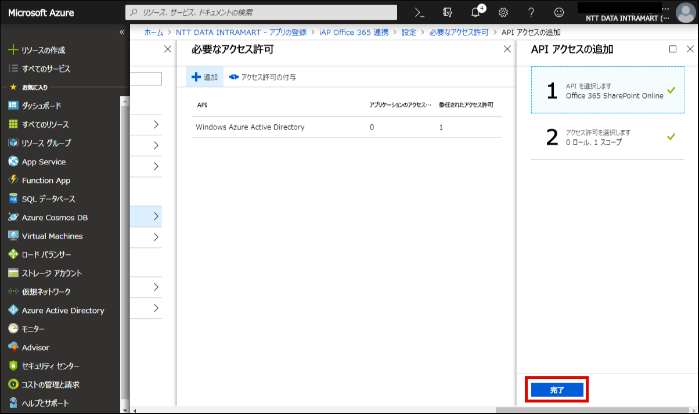Screen dimensions: 699x414
Task: Open directory and subscription filter icon
Action: tap(447, 12)
